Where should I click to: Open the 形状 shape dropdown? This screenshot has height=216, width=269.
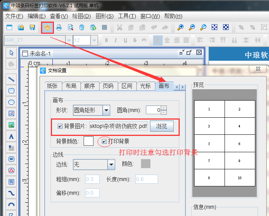tap(106, 110)
